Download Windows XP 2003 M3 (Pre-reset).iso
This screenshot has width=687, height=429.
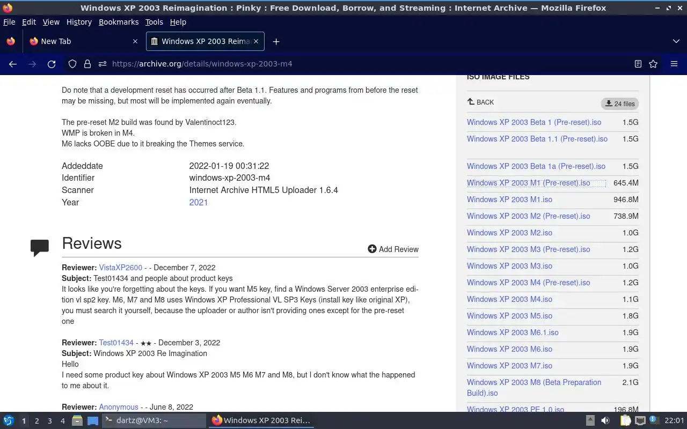pos(529,249)
